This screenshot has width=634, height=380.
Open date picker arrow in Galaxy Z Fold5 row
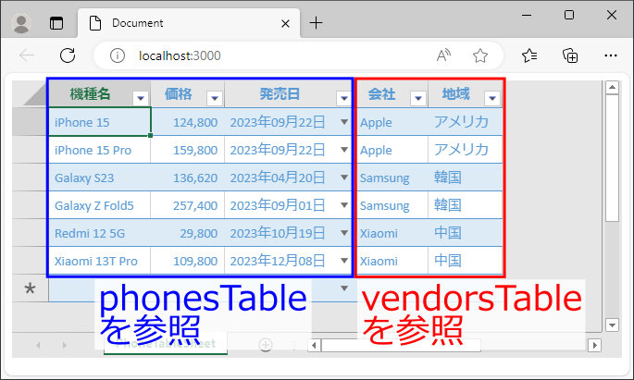[x=344, y=204]
